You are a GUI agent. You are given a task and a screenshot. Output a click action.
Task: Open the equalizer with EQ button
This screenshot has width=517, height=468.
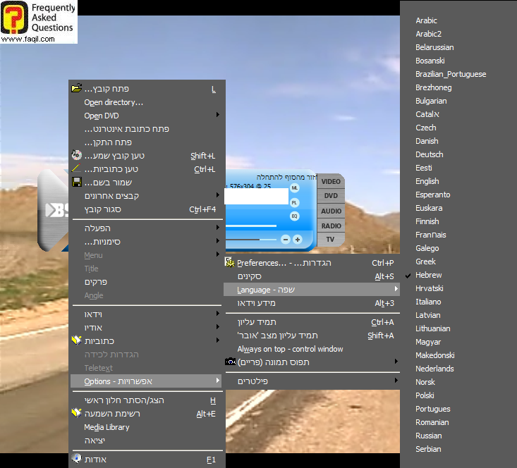tap(294, 216)
